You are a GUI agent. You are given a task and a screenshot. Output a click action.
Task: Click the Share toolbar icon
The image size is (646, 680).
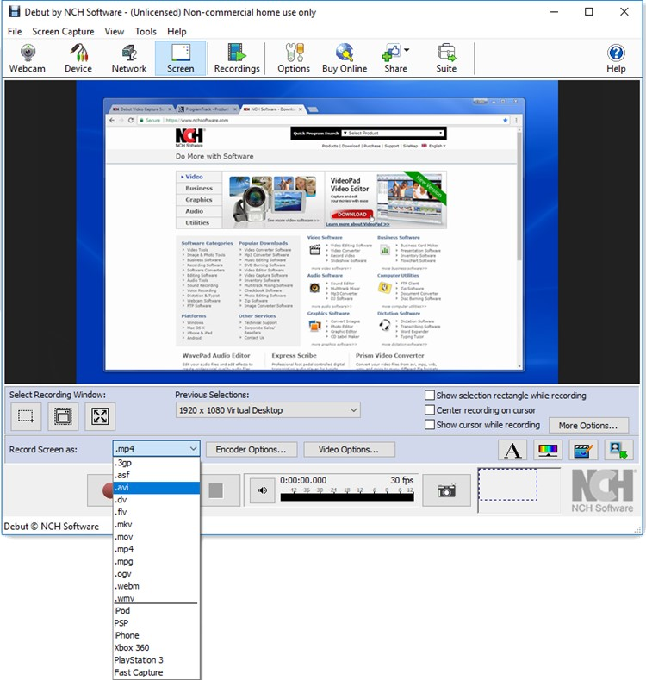click(x=395, y=59)
